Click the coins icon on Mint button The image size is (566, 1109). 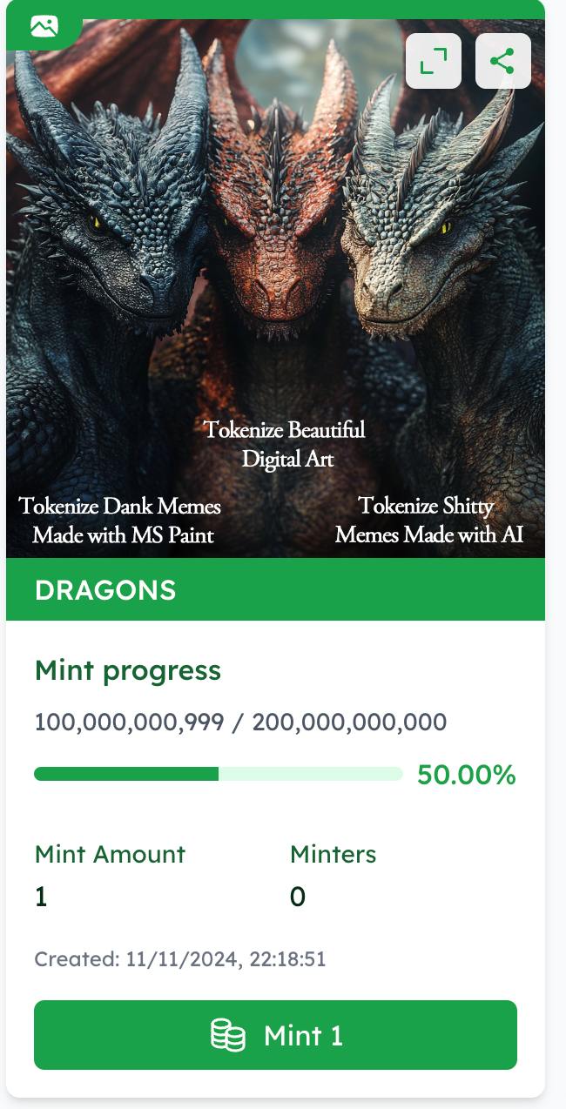[x=228, y=1035]
